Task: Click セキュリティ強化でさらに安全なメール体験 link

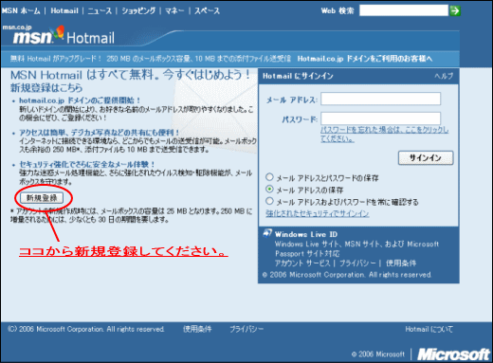Action: [87, 164]
